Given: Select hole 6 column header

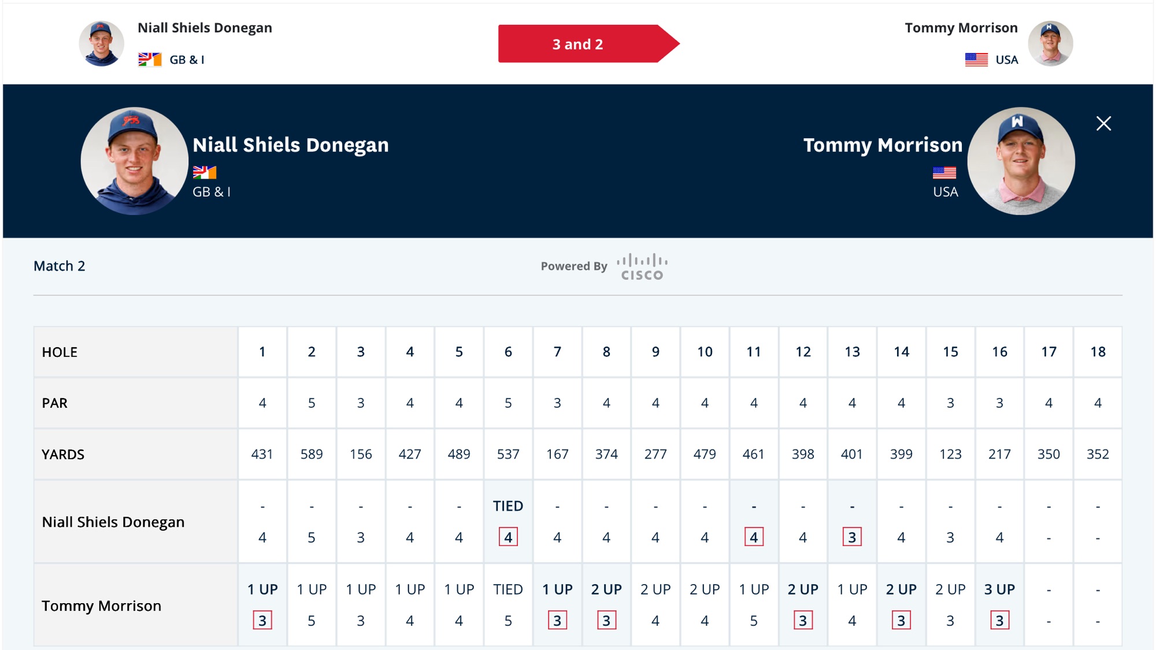Looking at the screenshot, I should 508,352.
